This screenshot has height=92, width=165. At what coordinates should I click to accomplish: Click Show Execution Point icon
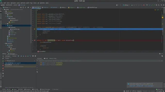pyautogui.click(x=18, y=56)
